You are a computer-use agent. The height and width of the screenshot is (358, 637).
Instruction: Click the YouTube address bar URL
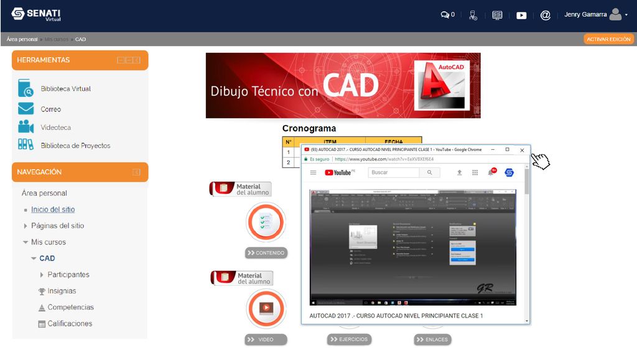(x=384, y=159)
